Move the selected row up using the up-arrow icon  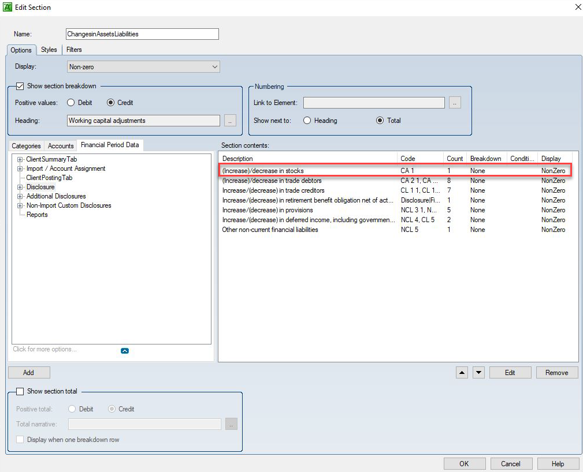(462, 372)
